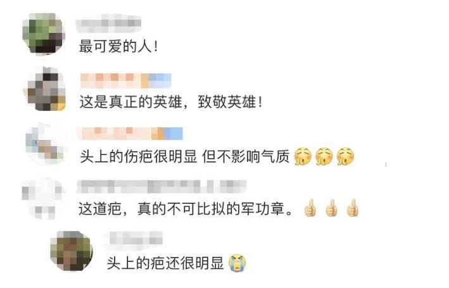The height and width of the screenshot is (288, 449).
Task: Open the reply avatar beside "头上的疤还很明显"
Action: 71,251
